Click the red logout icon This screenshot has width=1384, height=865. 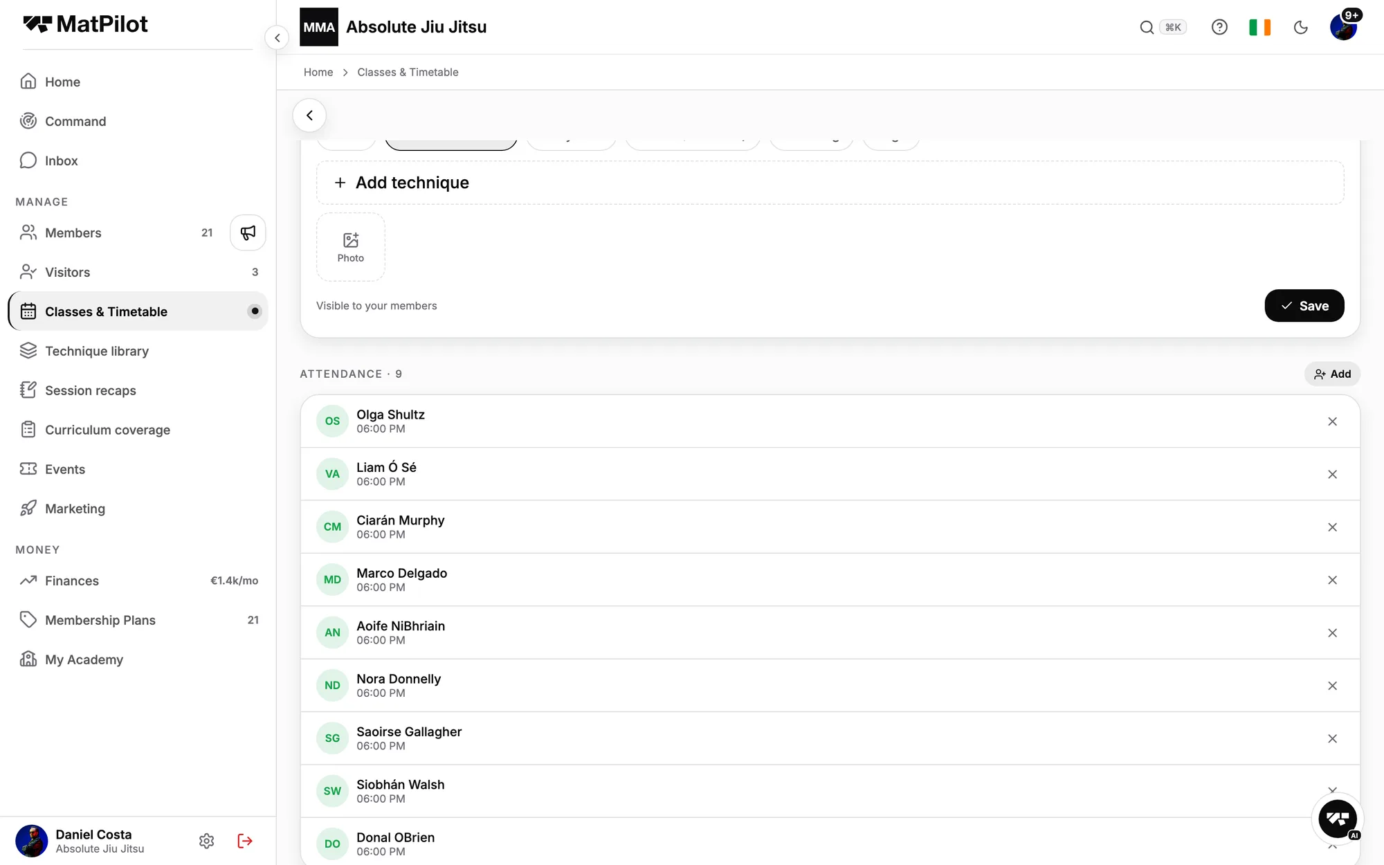click(x=245, y=841)
